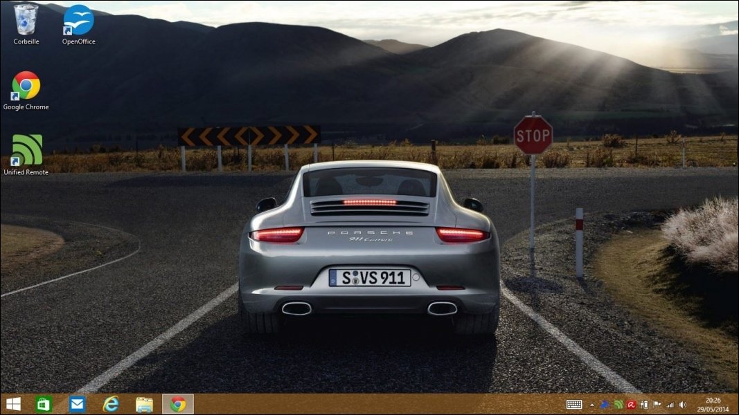The image size is (739, 415).
Task: Switch to Chrome on the taskbar
Action: point(178,404)
